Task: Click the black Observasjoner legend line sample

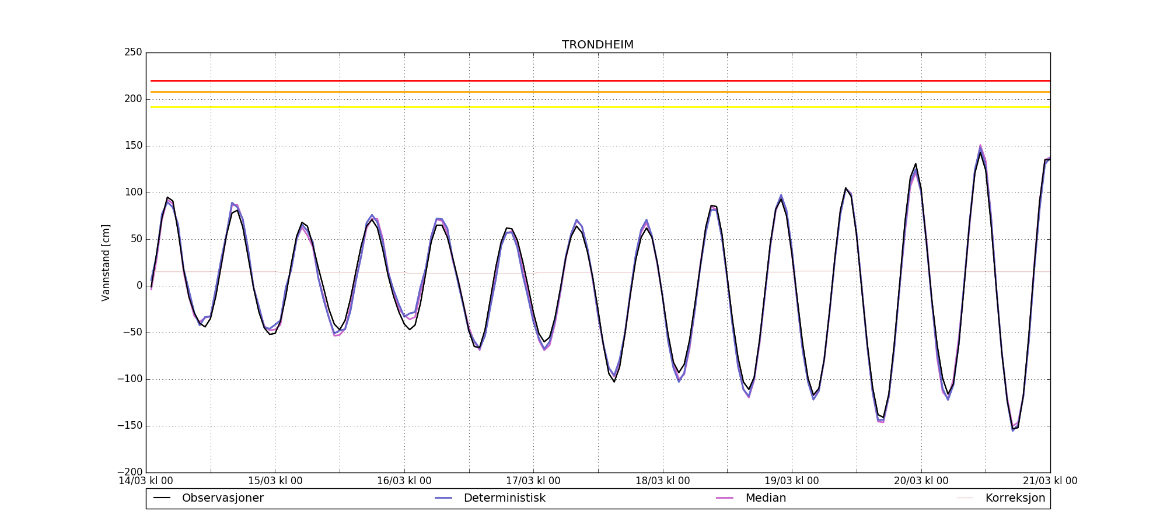Action: pyautogui.click(x=162, y=498)
